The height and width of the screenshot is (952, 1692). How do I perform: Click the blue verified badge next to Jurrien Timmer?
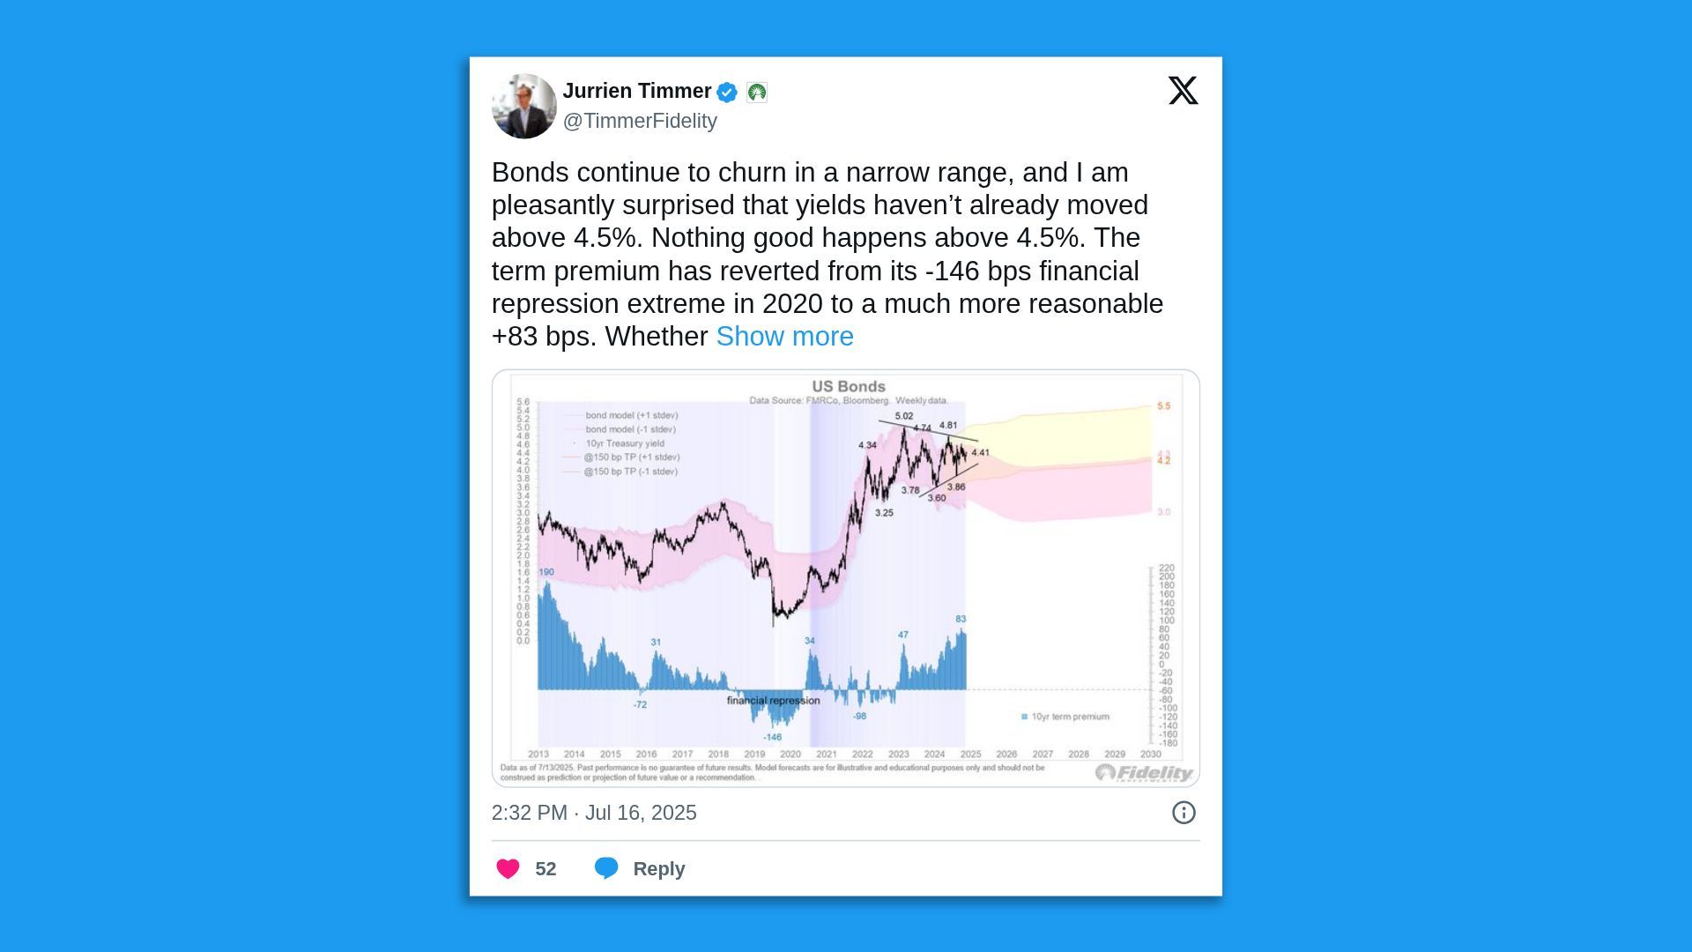(x=727, y=91)
